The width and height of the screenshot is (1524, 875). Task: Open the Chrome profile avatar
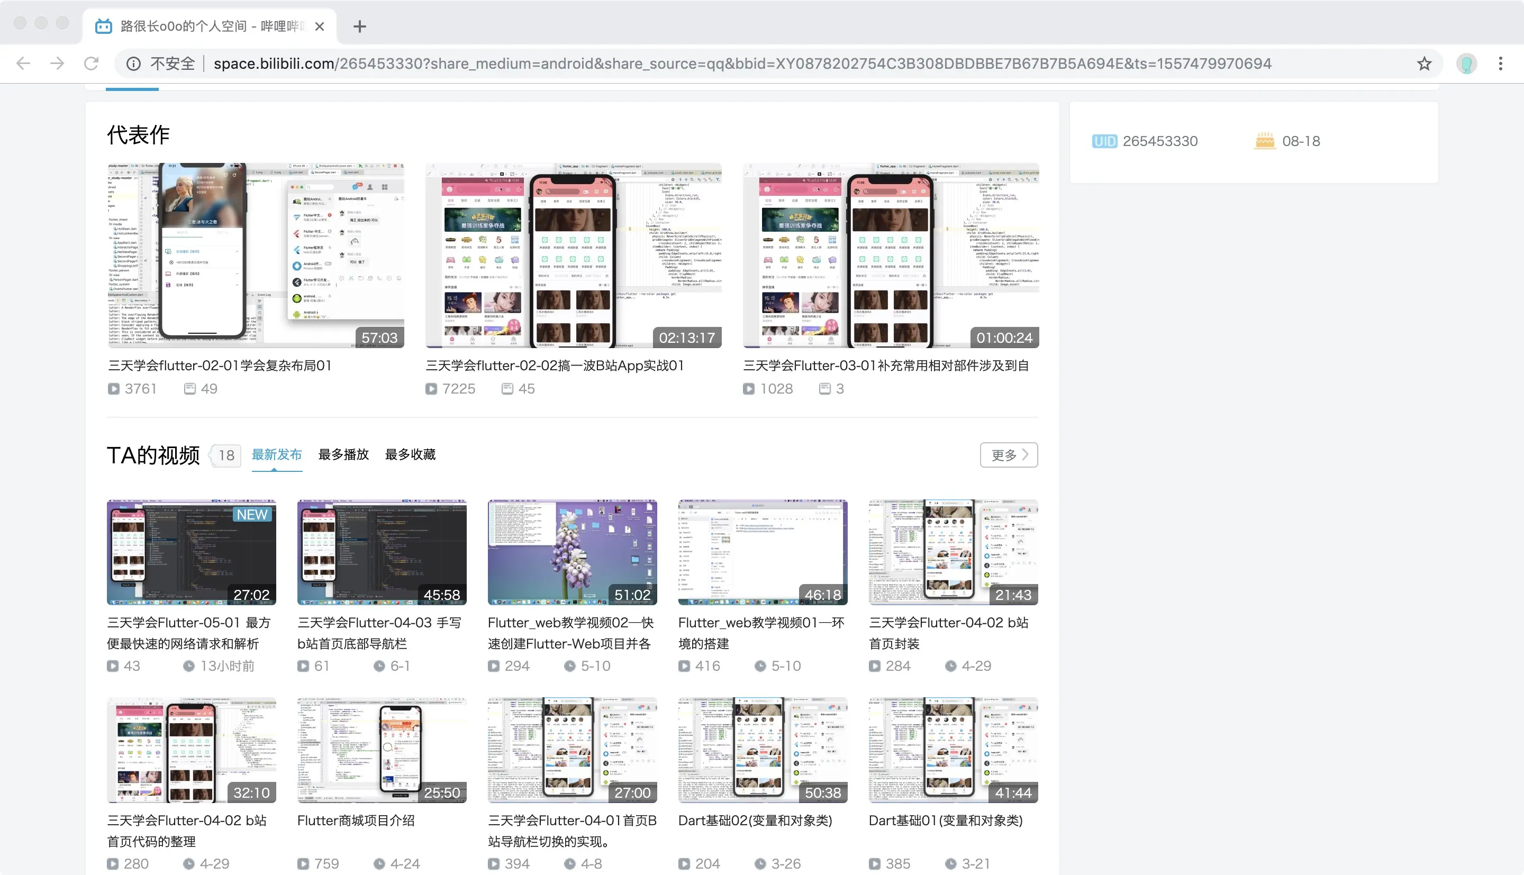(1466, 63)
